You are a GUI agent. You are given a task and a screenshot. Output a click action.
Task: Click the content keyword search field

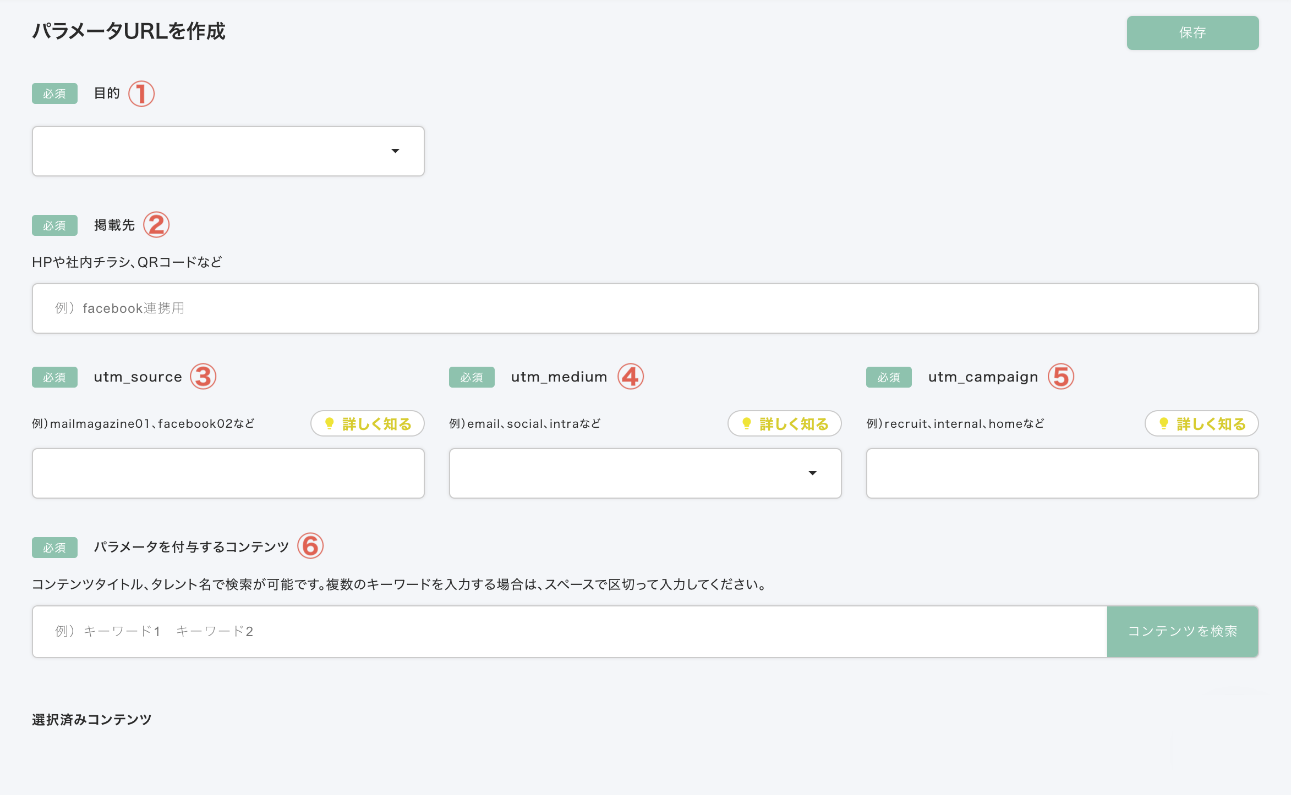click(569, 632)
